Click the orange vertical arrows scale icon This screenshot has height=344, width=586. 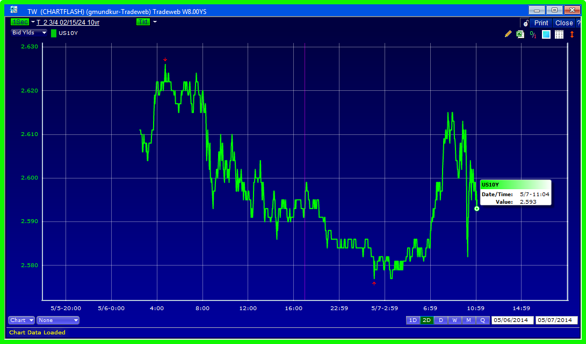[572, 34]
